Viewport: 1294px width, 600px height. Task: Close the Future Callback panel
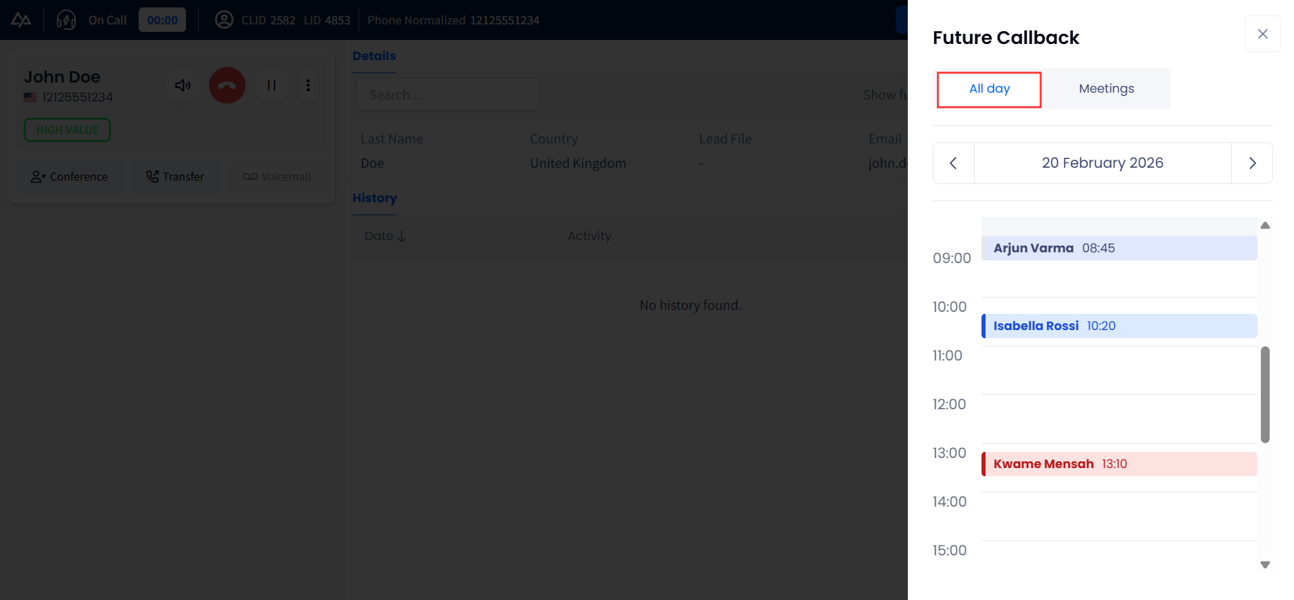[x=1262, y=33]
